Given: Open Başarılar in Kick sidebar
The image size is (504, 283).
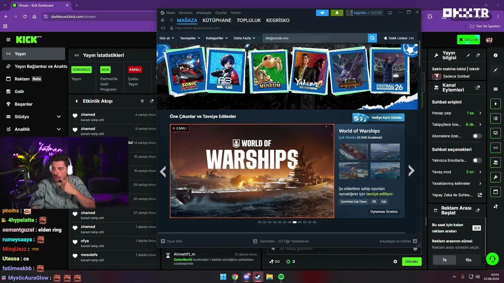Looking at the screenshot, I should click(x=33, y=104).
